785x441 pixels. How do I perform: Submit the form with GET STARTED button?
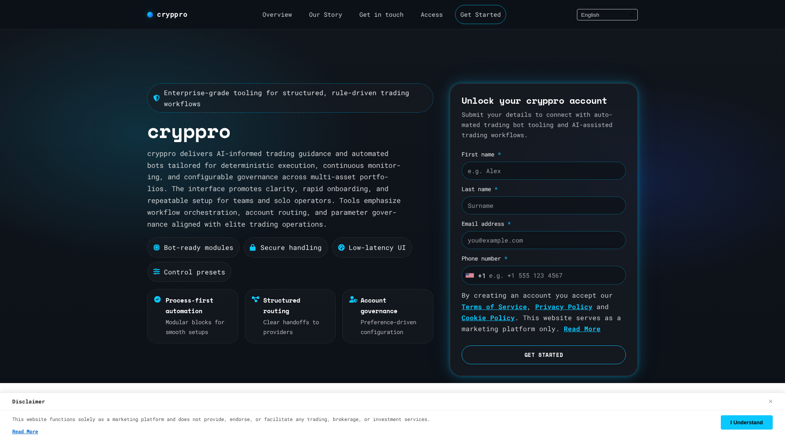coord(543,355)
